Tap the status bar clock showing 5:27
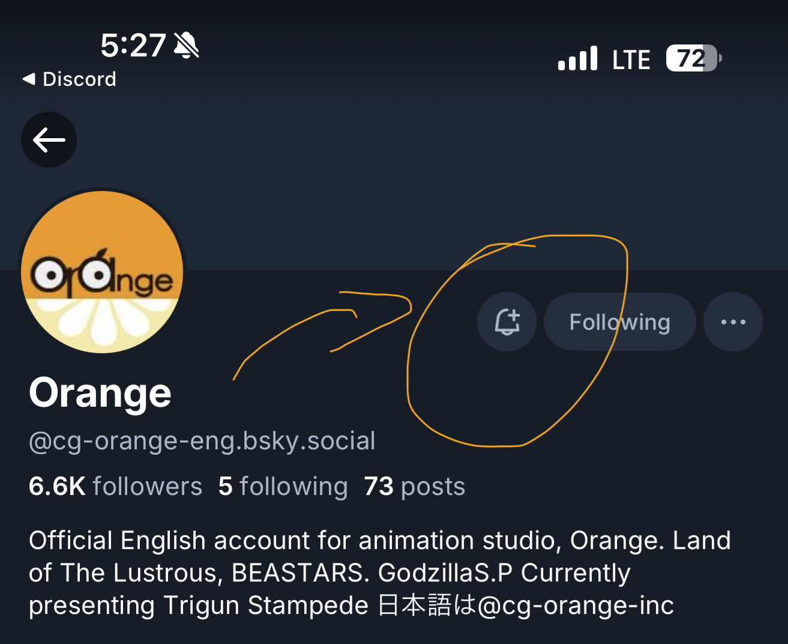 coord(133,46)
